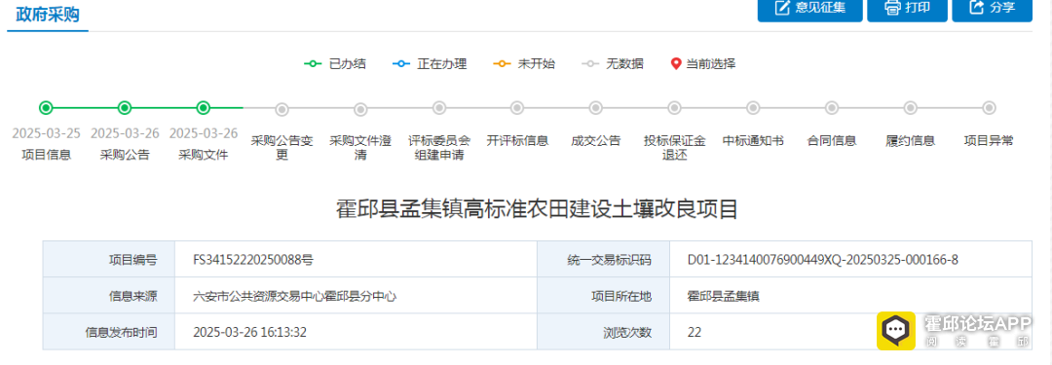Click the 信息发布时间 label cell
Screen dimensions: 1052x365
coord(109,332)
